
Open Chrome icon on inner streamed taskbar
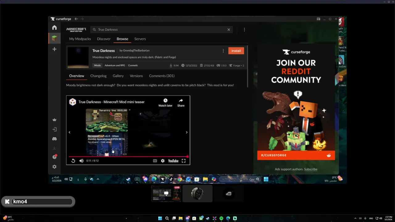(180, 179)
